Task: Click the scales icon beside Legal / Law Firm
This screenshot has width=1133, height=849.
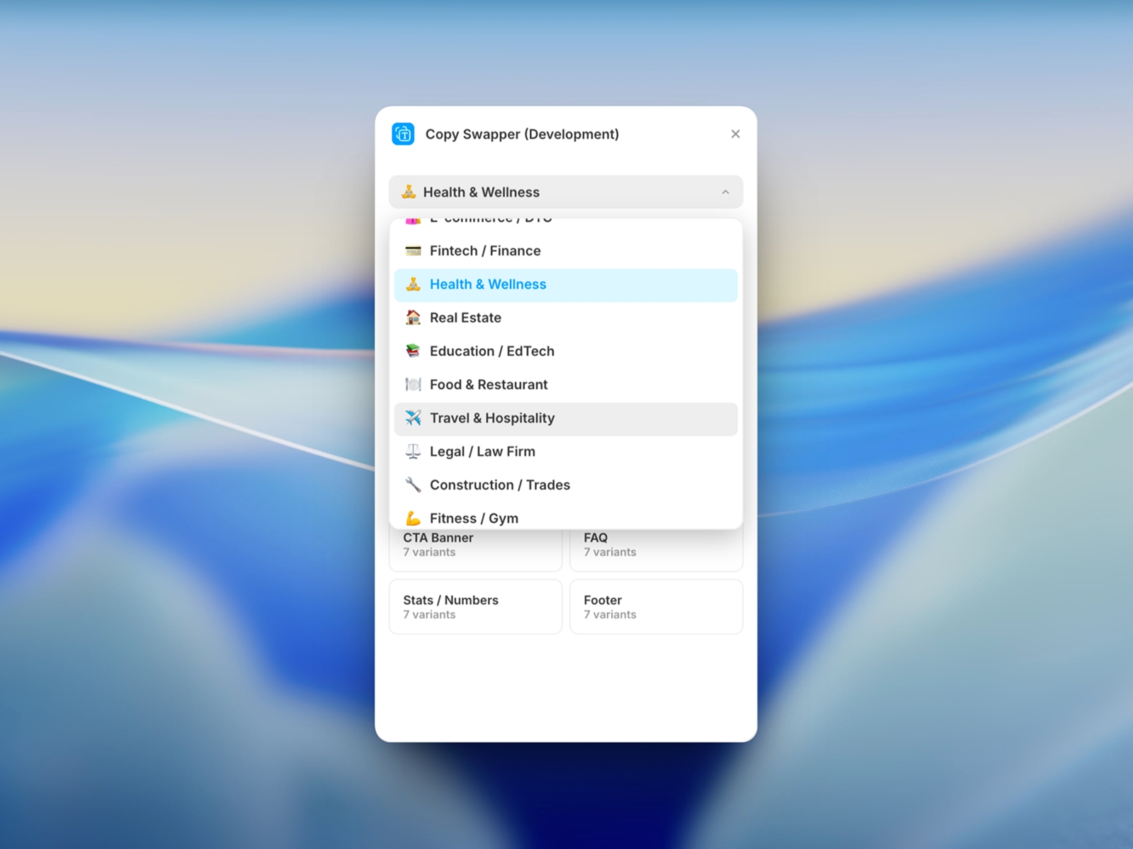Action: [x=414, y=451]
